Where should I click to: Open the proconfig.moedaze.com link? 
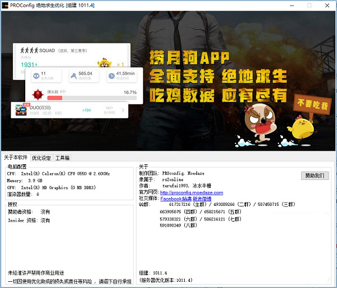(192, 192)
